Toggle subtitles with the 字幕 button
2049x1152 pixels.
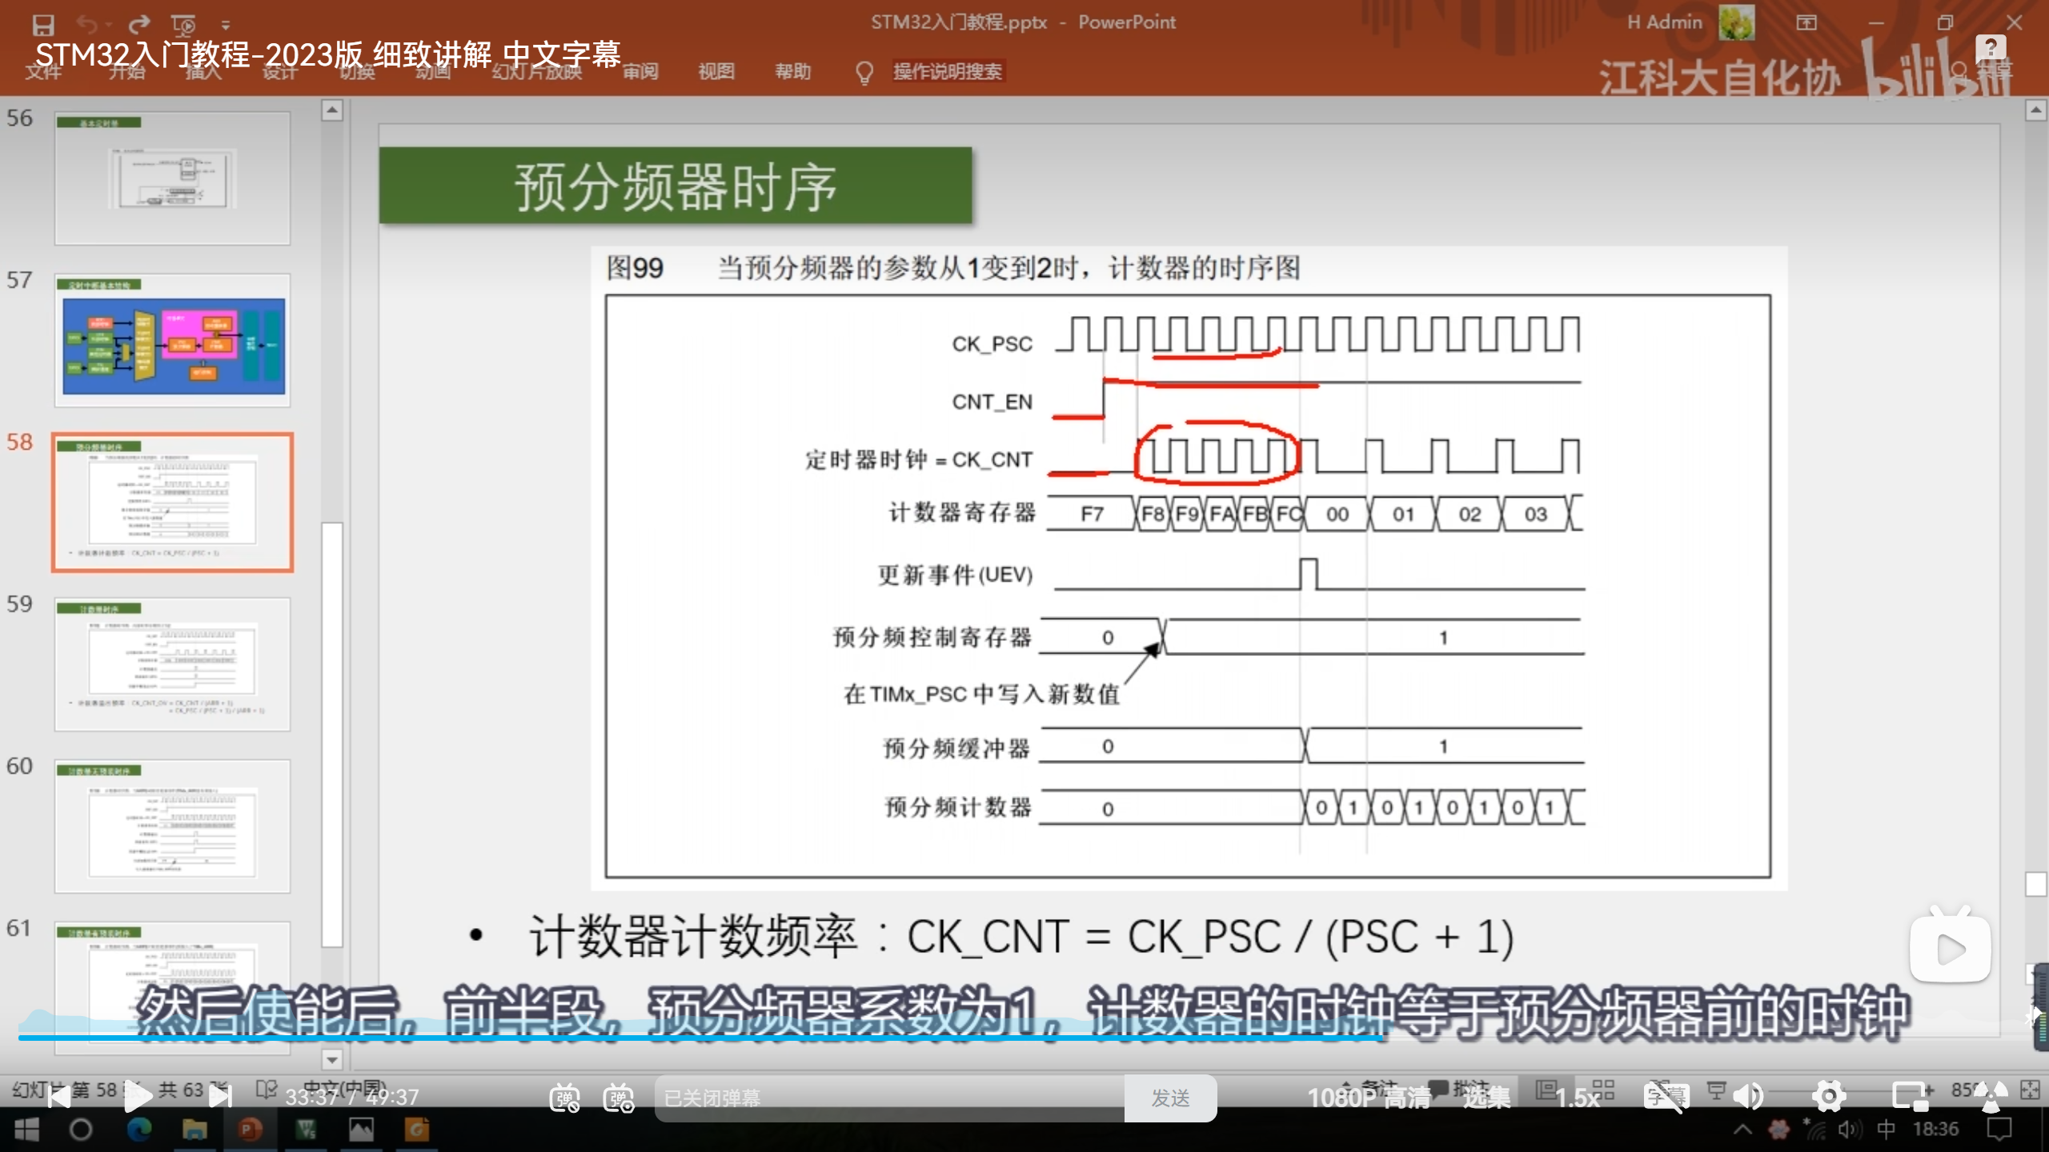1666,1097
